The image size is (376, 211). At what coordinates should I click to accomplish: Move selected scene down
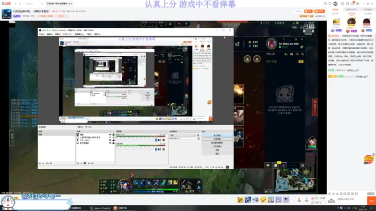(51, 163)
